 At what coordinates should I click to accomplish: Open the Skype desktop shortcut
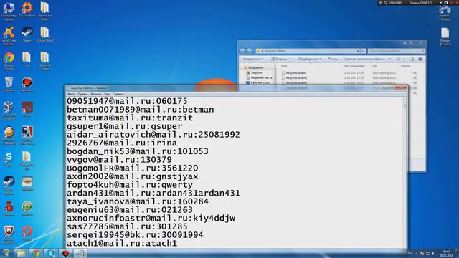tap(9, 159)
